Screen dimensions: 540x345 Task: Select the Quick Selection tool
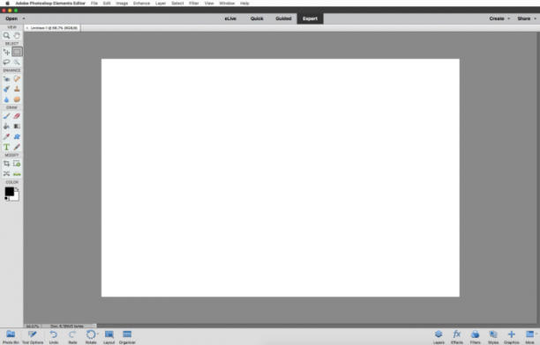click(x=17, y=62)
